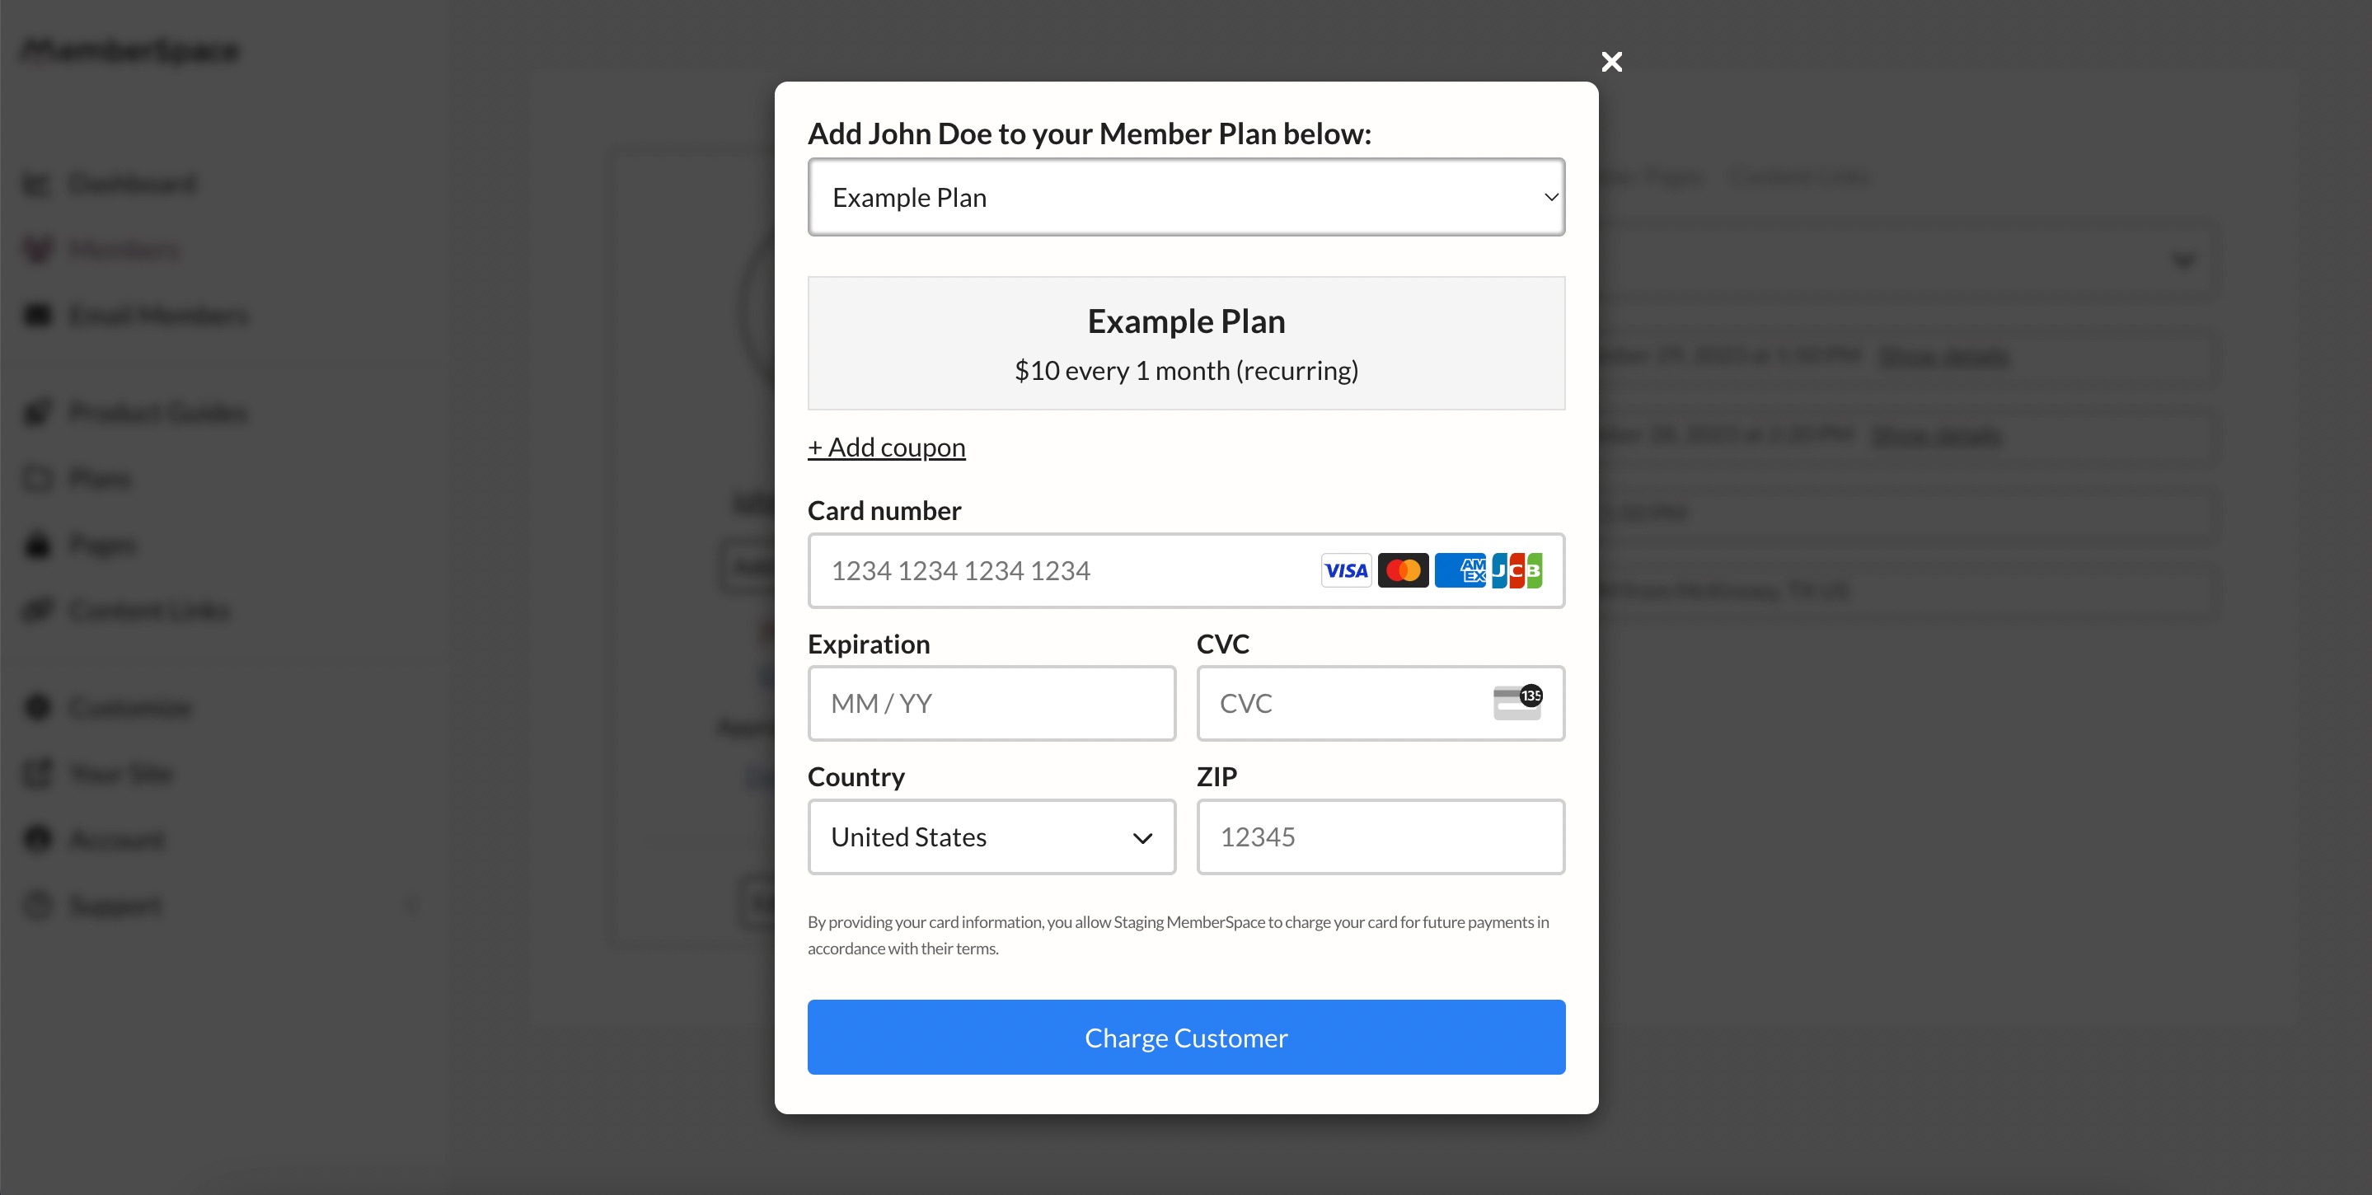Click the Email Members envelope icon
The height and width of the screenshot is (1195, 2372).
pyautogui.click(x=37, y=314)
